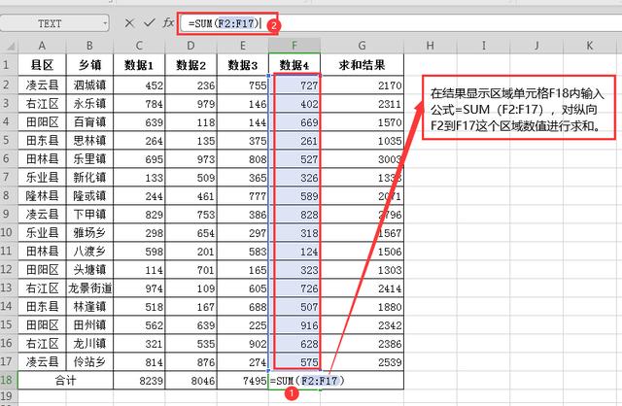
Task: Click the 伶站乡 cell
Action: tap(89, 361)
